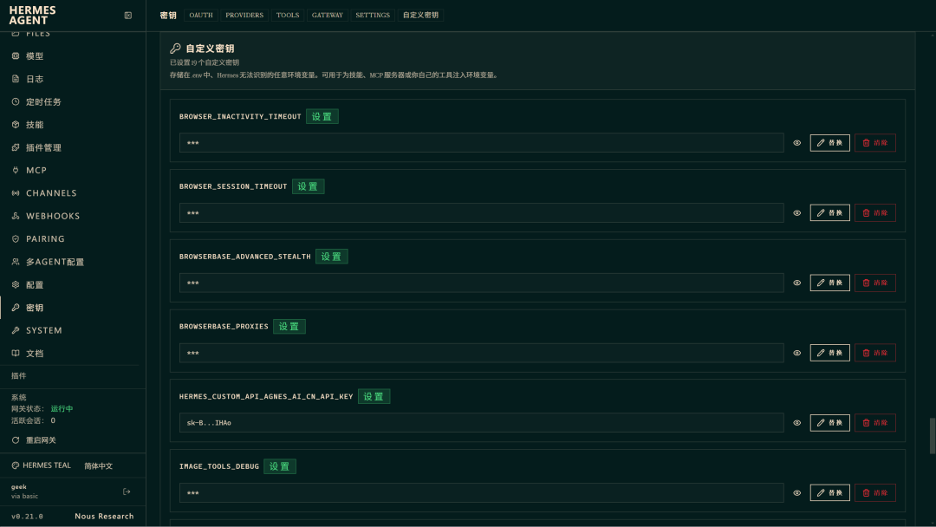Open 配置 gear icon

click(16, 284)
